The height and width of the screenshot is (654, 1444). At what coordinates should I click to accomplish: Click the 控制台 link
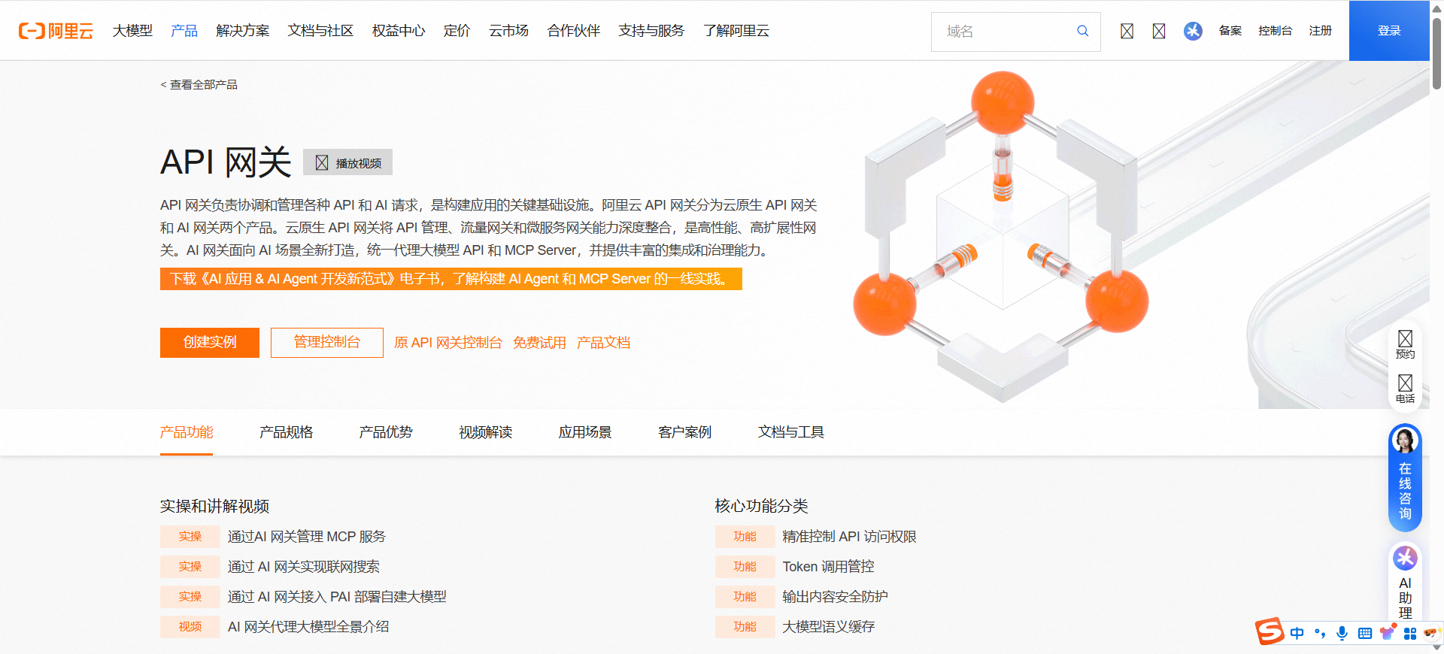1275,31
